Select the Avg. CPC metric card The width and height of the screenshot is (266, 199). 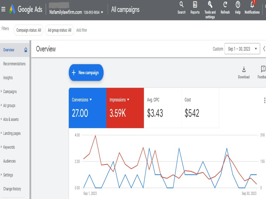tap(163, 108)
